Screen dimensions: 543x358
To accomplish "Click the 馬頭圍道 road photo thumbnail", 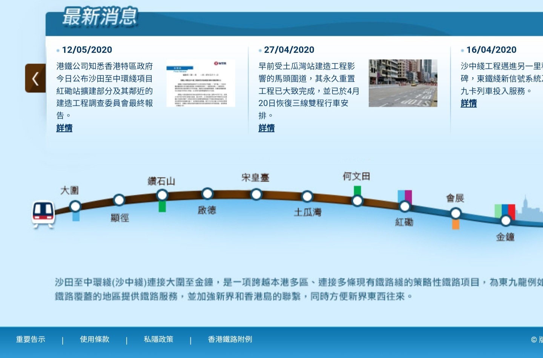I will pos(403,83).
